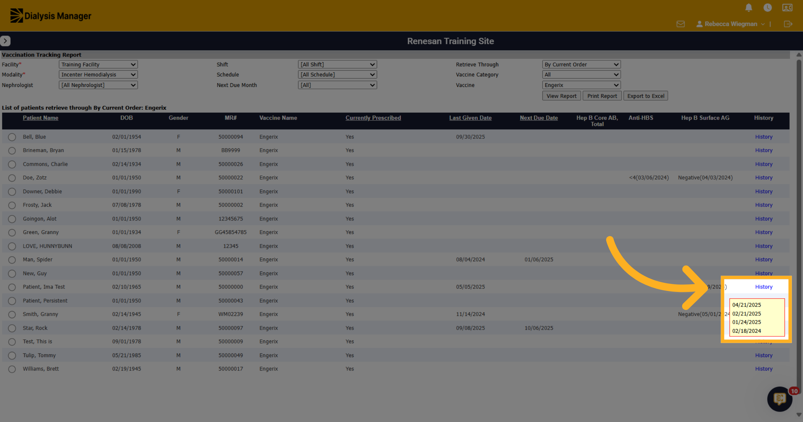This screenshot has width=803, height=422.
Task: Click Negative(04/03/2024) in Doe, Zotz row
Action: (x=705, y=178)
